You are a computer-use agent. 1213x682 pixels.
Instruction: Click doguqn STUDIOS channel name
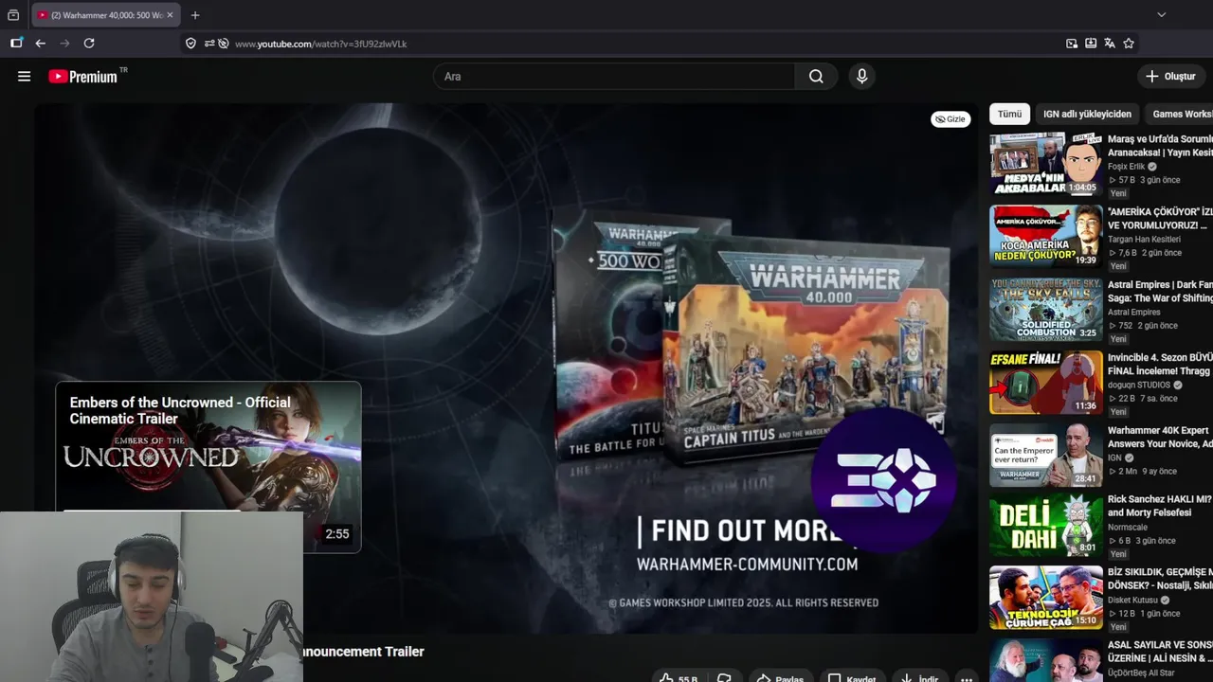click(x=1138, y=386)
